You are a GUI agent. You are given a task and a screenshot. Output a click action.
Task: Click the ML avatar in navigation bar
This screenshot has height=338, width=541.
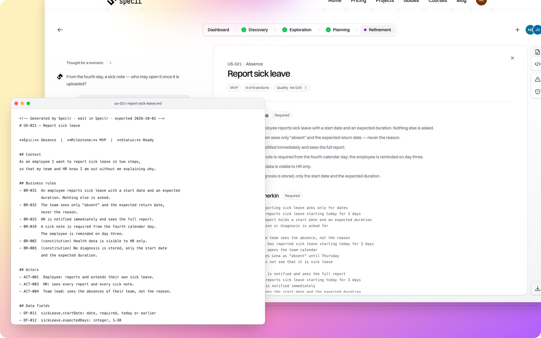[481, 1]
